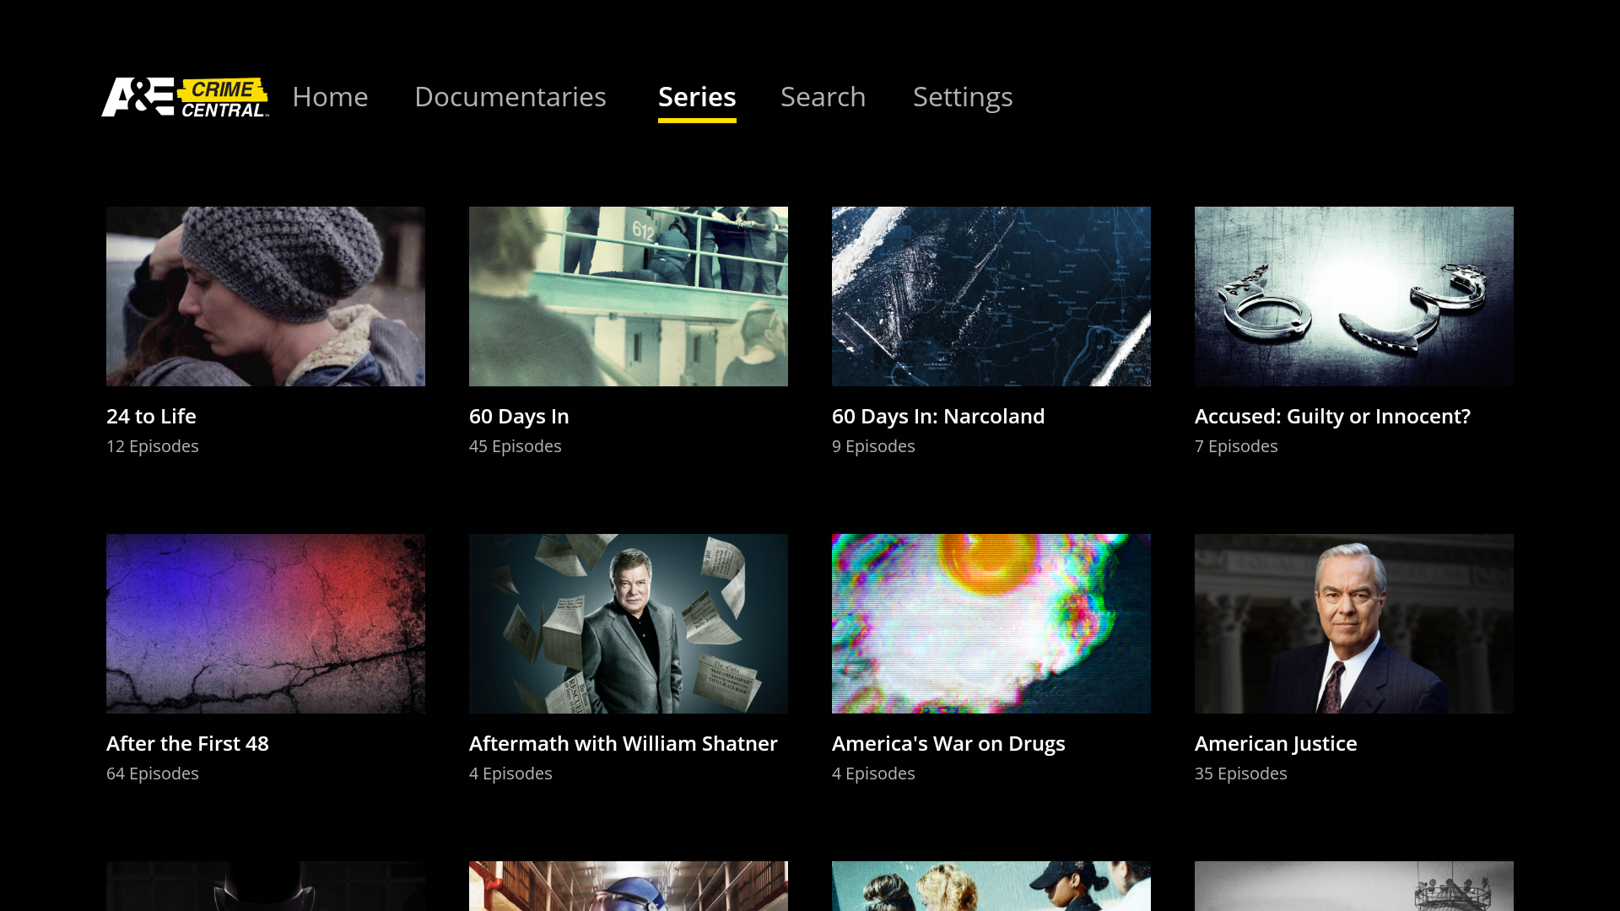
Task: Open the Search tab
Action: [x=823, y=97]
